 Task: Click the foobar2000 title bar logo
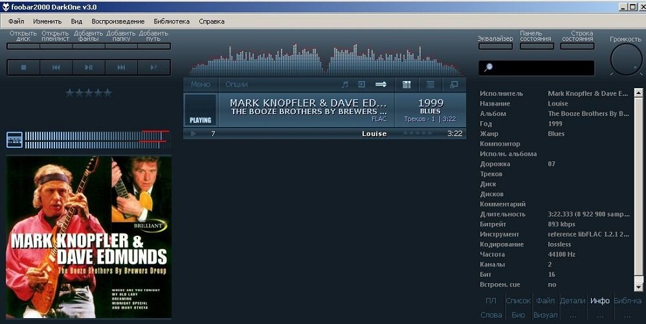point(5,7)
